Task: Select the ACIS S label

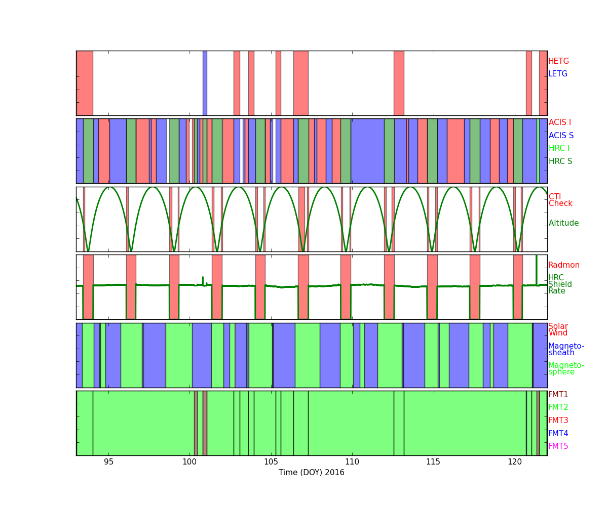Action: [x=560, y=136]
